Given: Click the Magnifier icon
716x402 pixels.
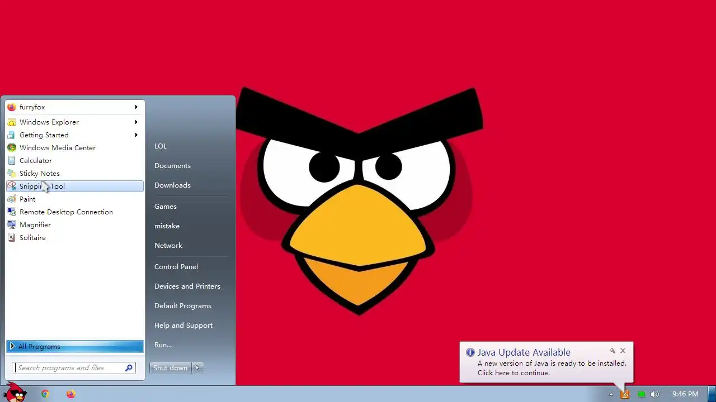Looking at the screenshot, I should 12,225.
